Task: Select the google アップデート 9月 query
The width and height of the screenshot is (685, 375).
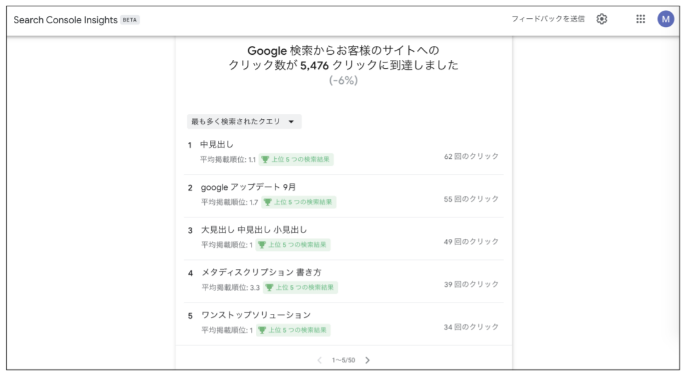Action: click(x=248, y=187)
